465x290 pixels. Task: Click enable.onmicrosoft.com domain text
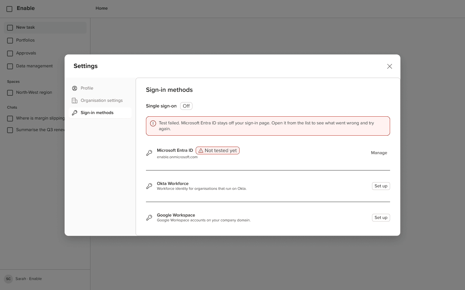[x=177, y=157]
